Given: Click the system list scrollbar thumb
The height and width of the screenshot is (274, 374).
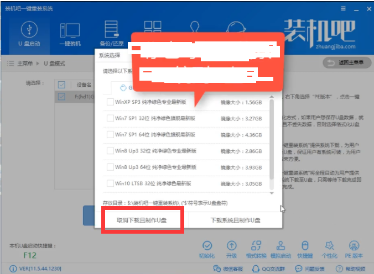Looking at the screenshot, I should (272, 140).
